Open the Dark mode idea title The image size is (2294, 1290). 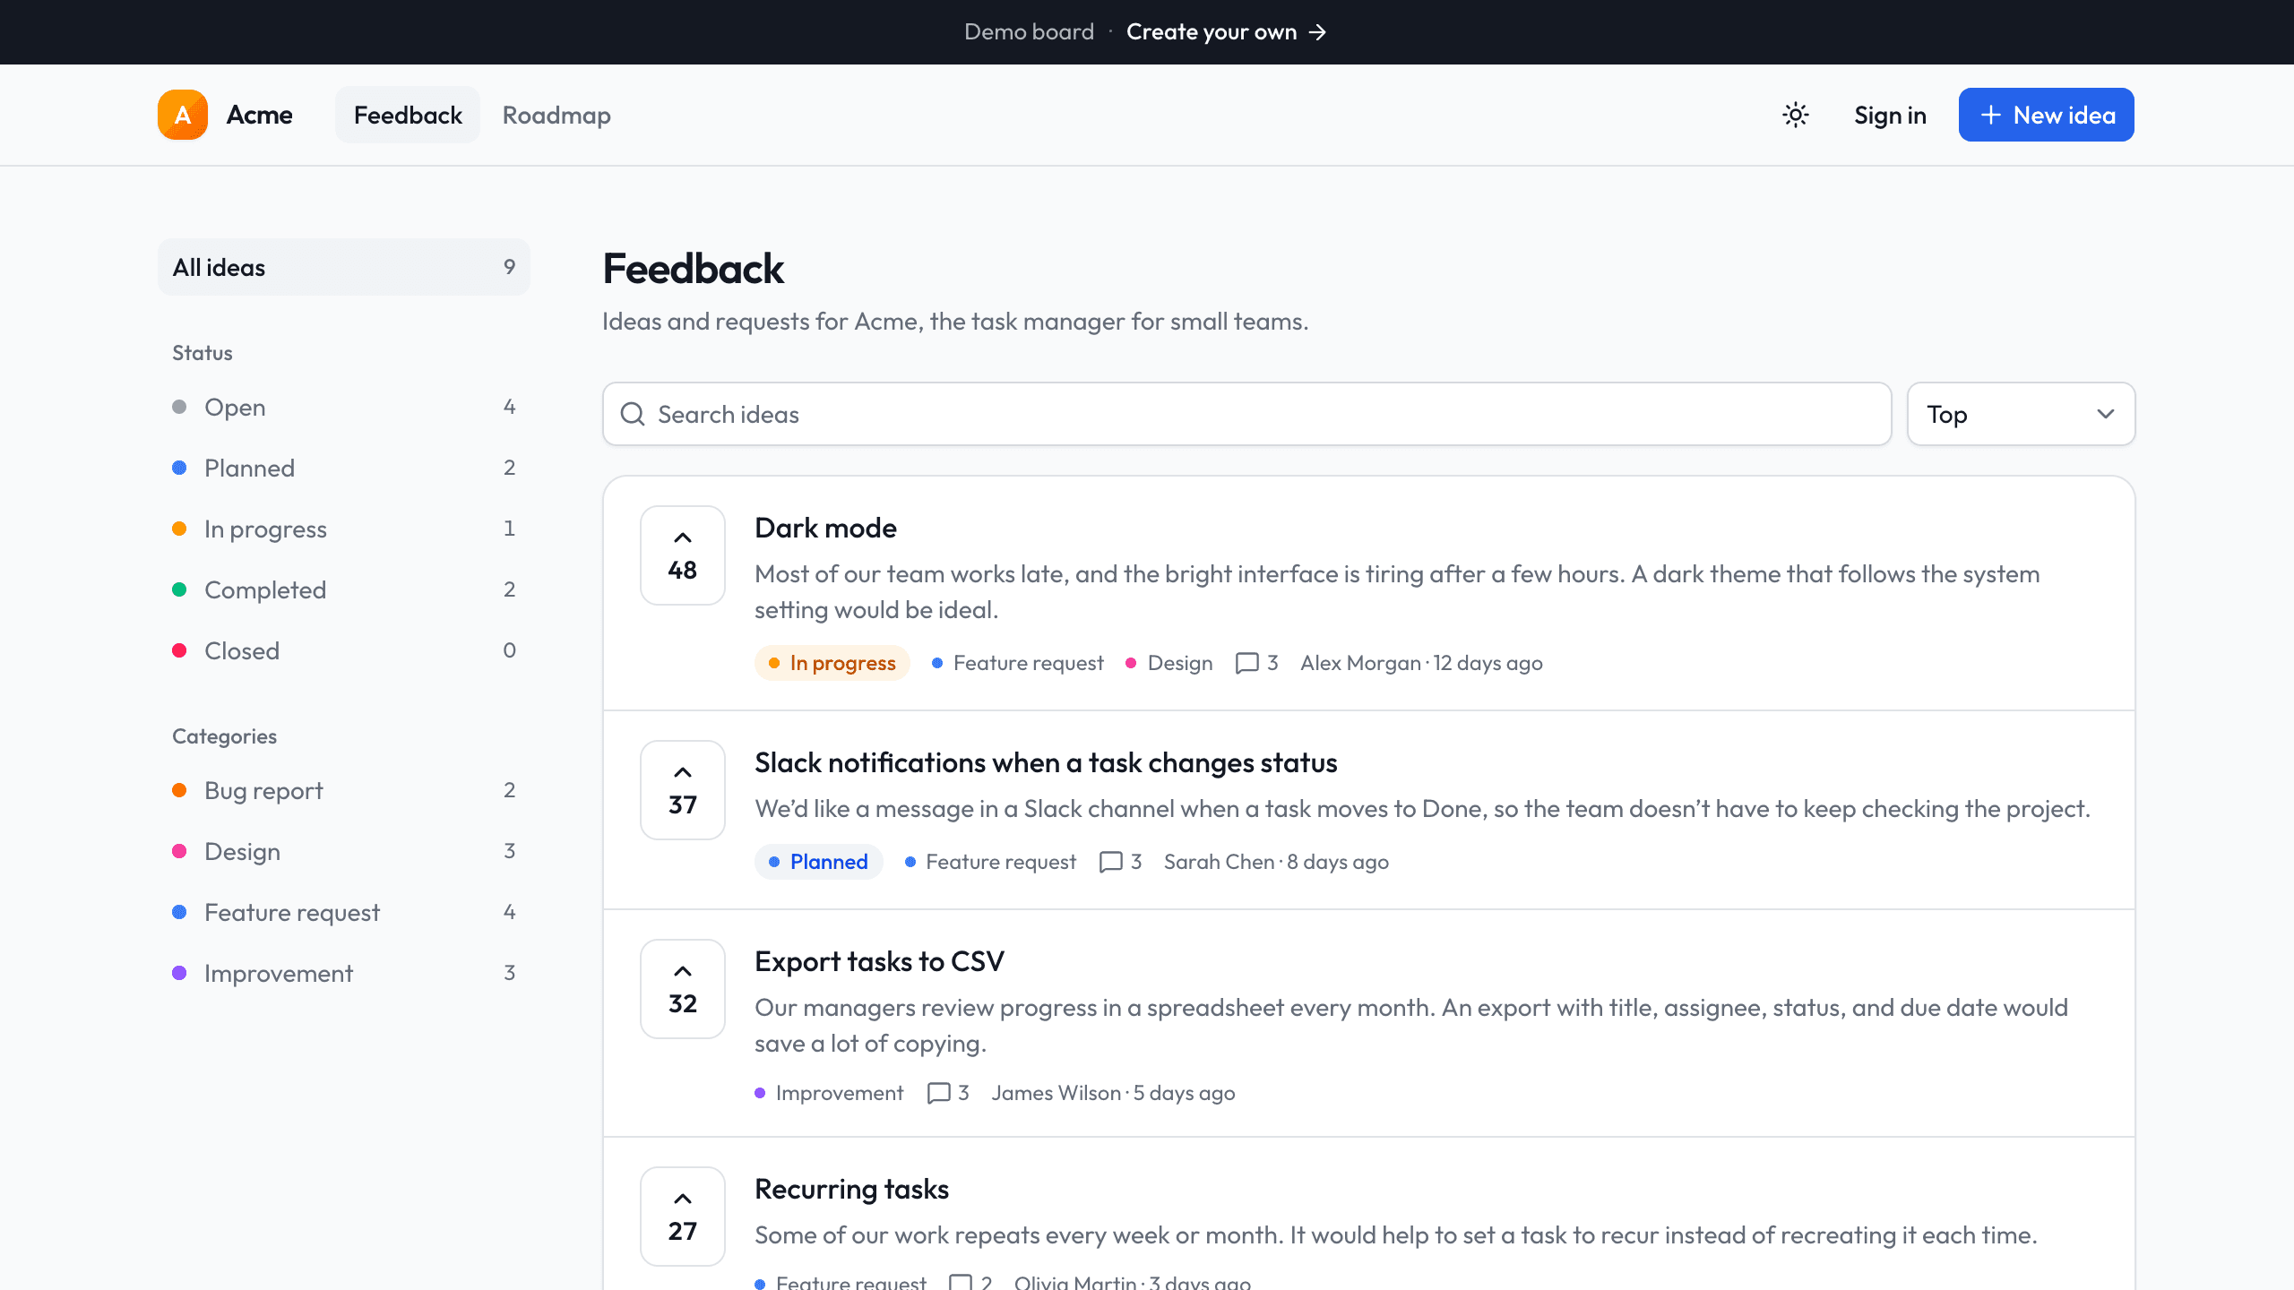click(x=825, y=528)
